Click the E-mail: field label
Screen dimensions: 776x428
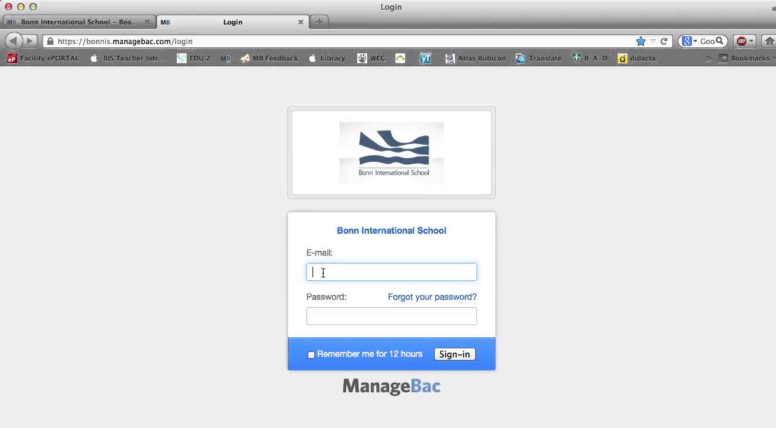coord(319,253)
